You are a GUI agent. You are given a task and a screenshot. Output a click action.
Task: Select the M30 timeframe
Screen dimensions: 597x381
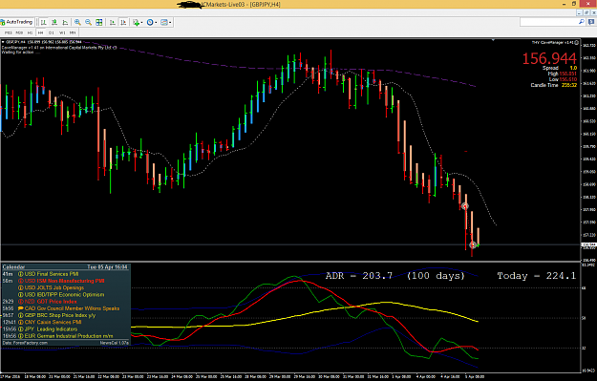pos(19,32)
